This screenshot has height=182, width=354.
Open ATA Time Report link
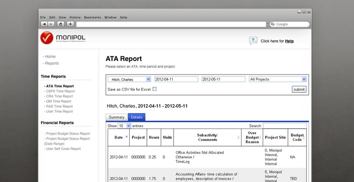59,86
